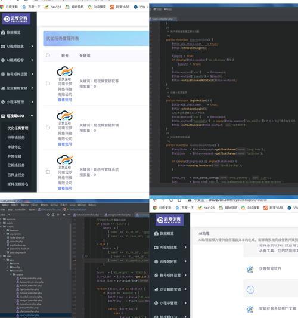Click 360搜索 favicon in top-left bookmarks bar

(x=89, y=7)
